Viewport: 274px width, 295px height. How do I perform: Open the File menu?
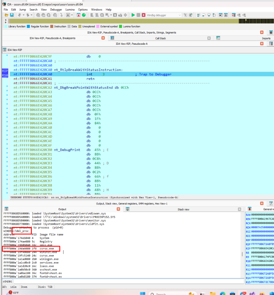coord(6,10)
